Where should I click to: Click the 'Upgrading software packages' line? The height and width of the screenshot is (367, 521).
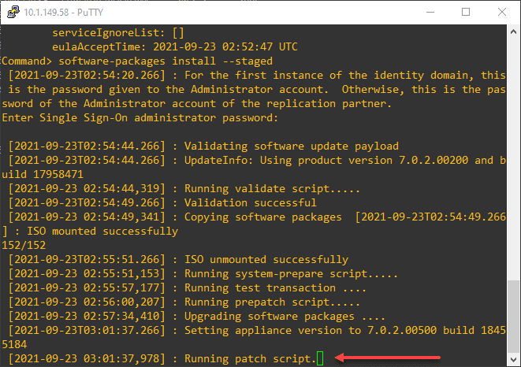pyautogui.click(x=269, y=317)
